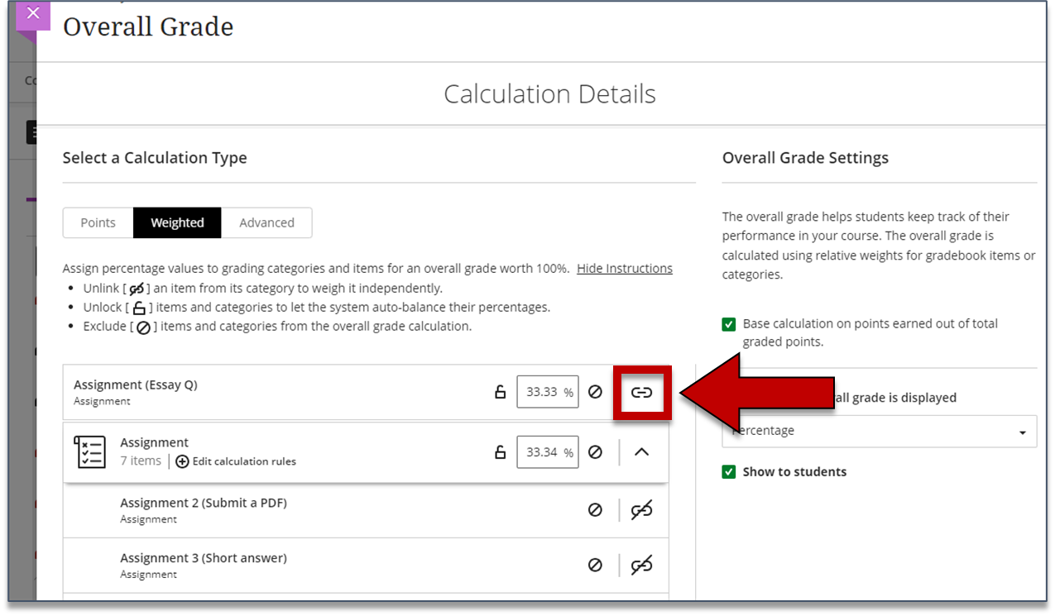
Task: Uncheck Base calculation on points earned
Action: (728, 324)
